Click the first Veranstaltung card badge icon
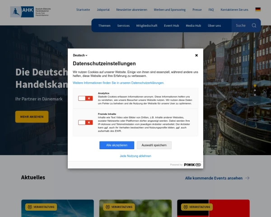271x217 pixels. pos(30,207)
